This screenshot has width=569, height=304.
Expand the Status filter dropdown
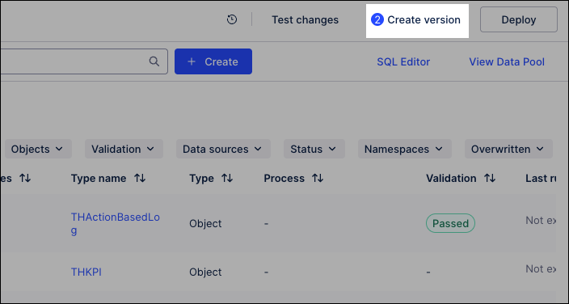tap(314, 149)
